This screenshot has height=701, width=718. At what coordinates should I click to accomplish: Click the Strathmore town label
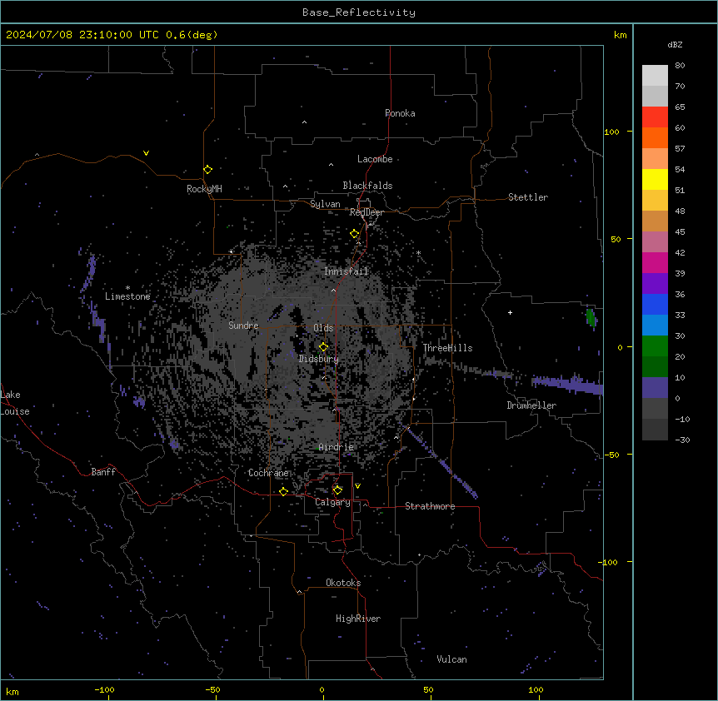(x=430, y=506)
